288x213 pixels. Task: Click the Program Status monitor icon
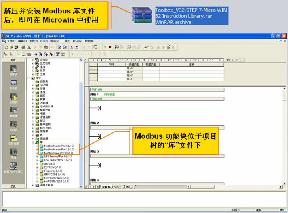(x=117, y=47)
